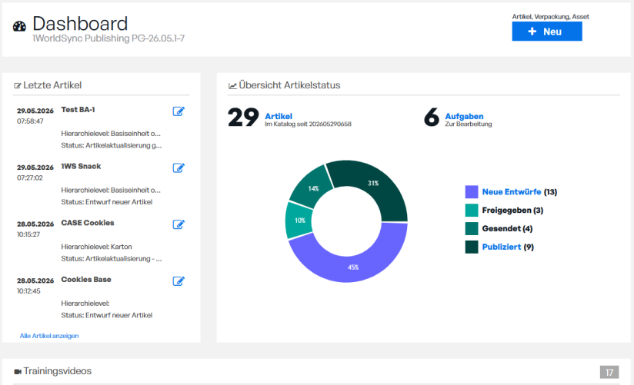Click the timestamp 07:58:47
634x385 pixels.
[x=30, y=121]
